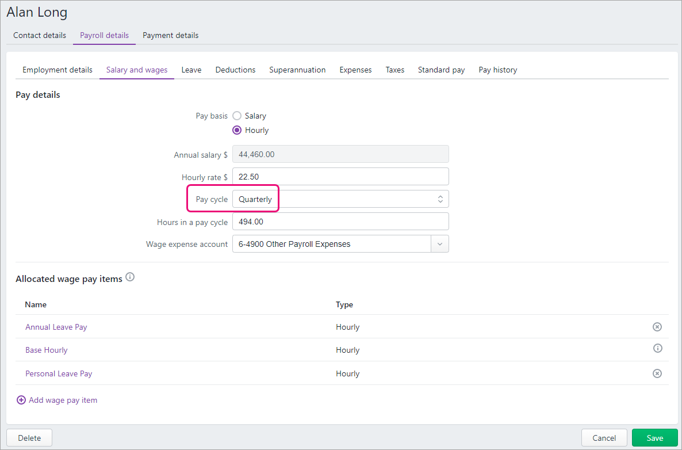Open the Pay history tab
The width and height of the screenshot is (682, 450).
click(x=497, y=70)
